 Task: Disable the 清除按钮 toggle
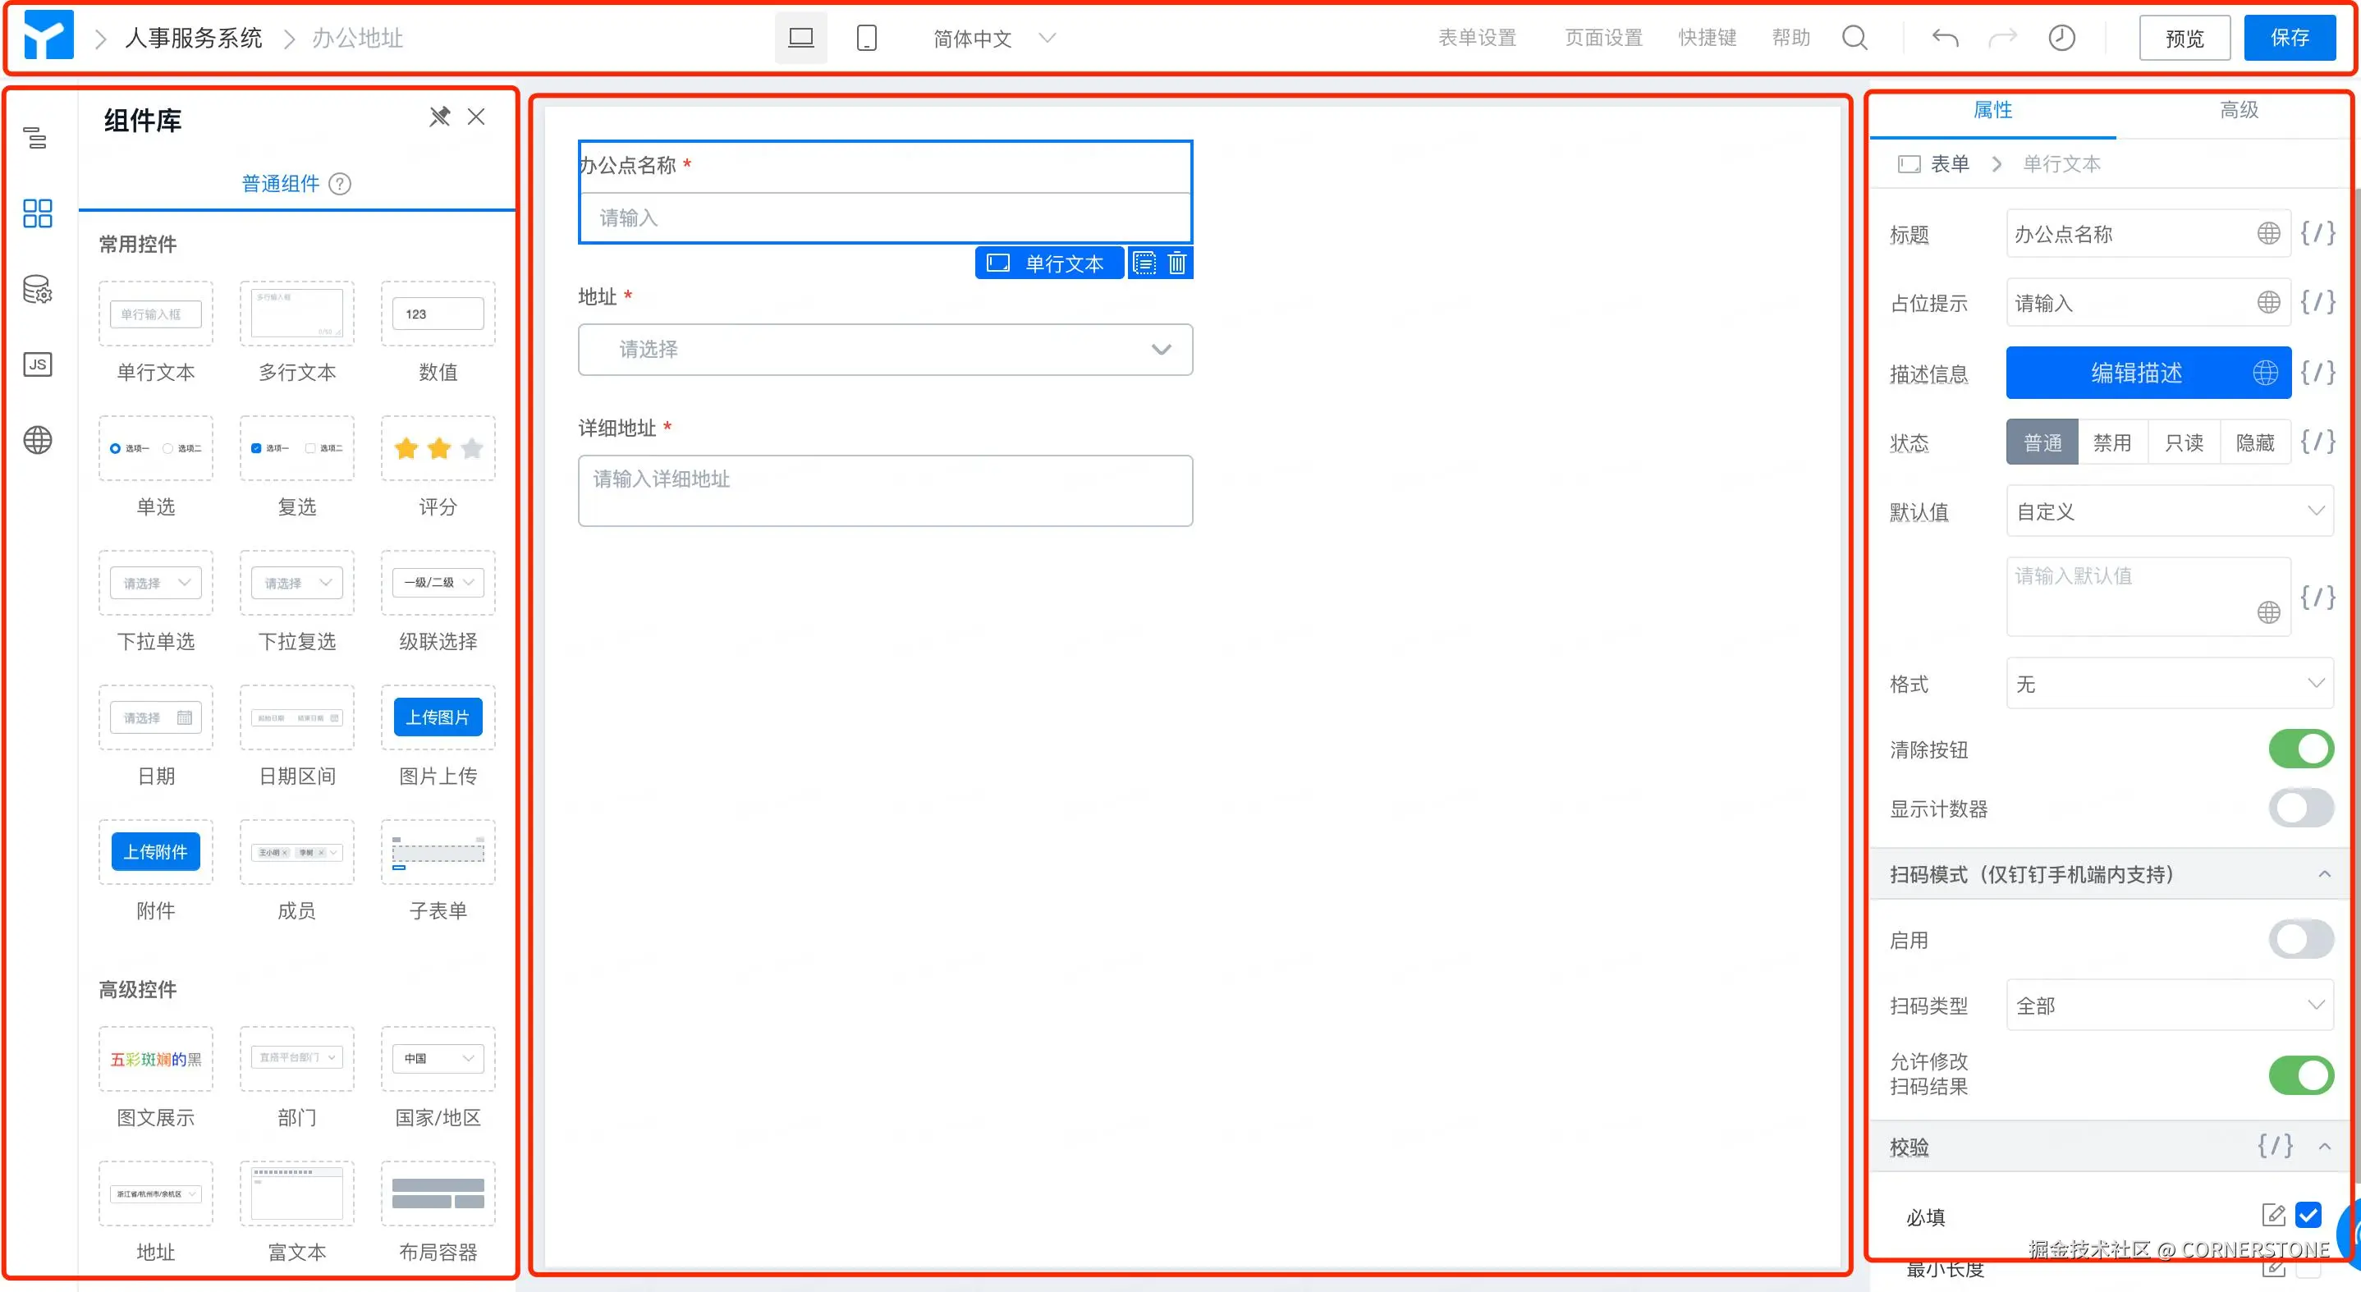[x=2300, y=749]
